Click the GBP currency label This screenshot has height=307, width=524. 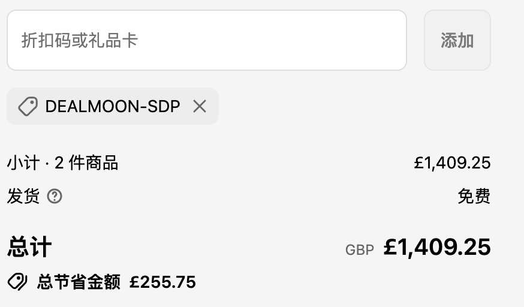pos(360,250)
